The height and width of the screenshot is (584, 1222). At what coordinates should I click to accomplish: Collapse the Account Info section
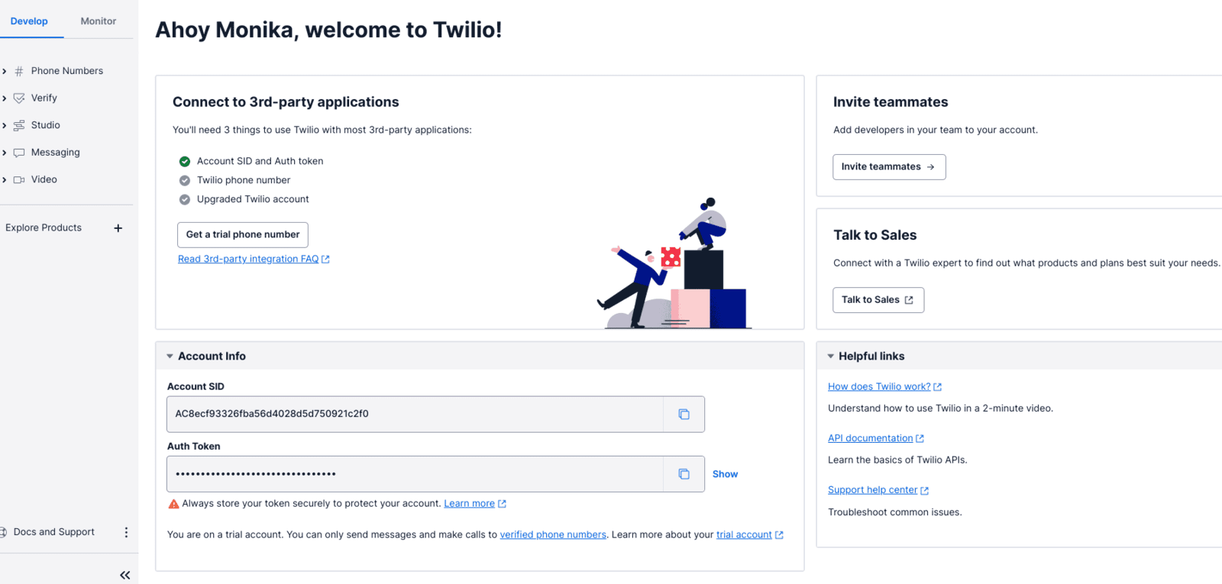coord(170,357)
